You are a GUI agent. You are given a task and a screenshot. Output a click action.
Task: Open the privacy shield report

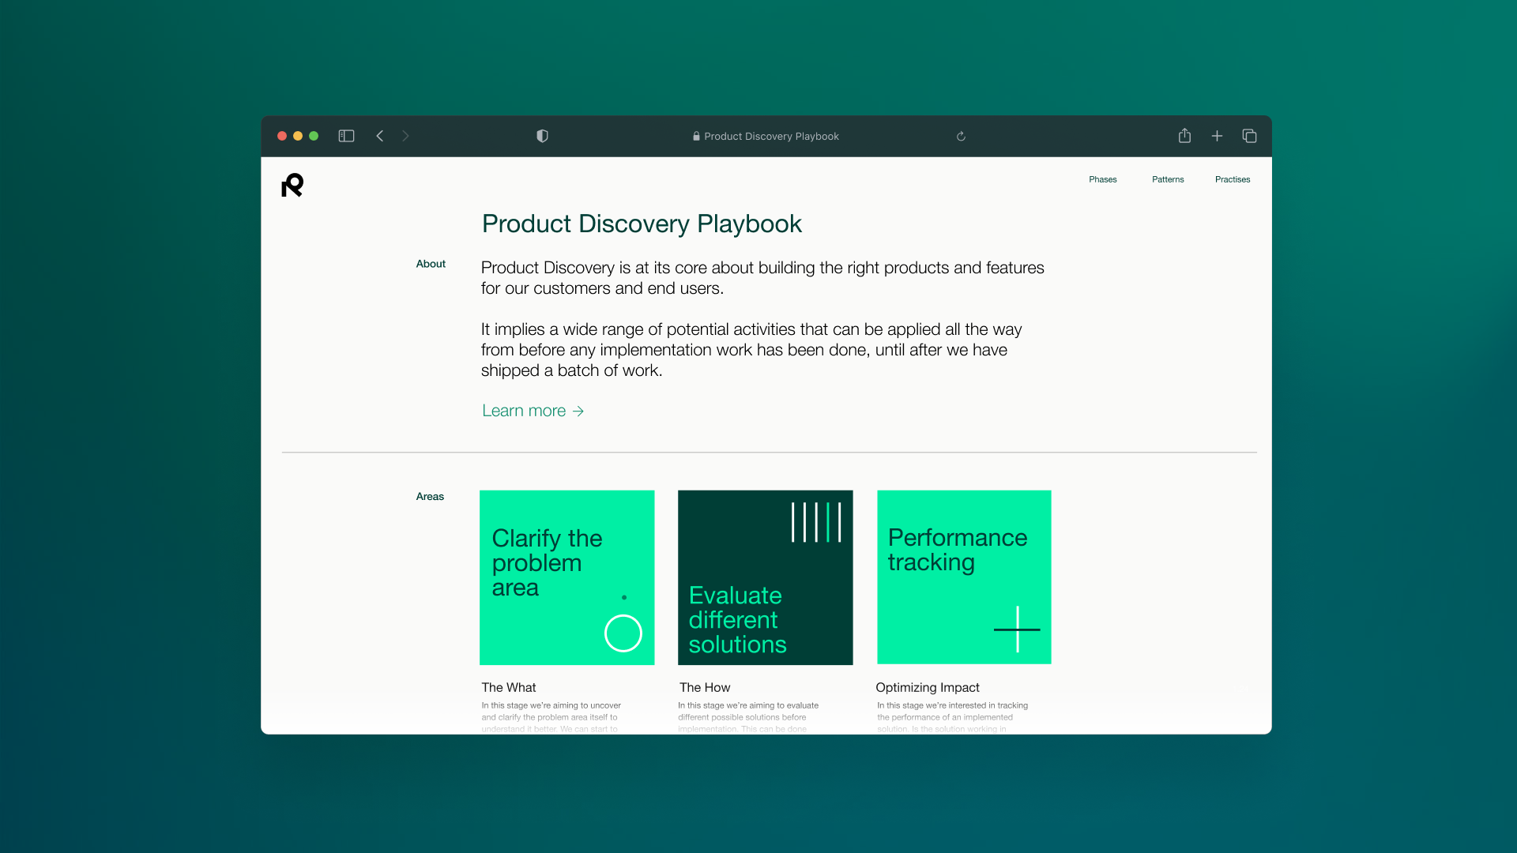click(542, 136)
